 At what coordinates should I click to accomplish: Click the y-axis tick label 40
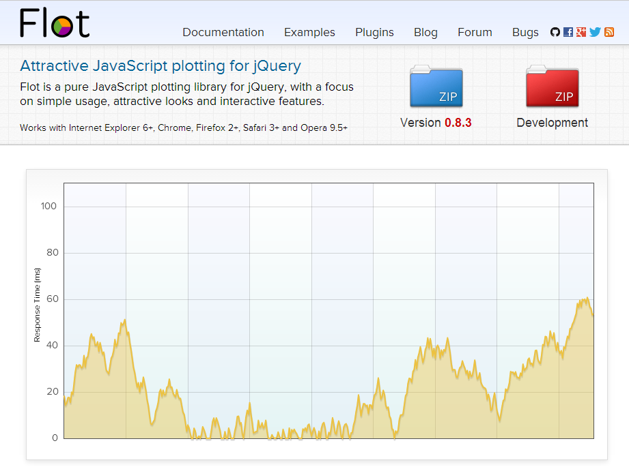click(53, 345)
